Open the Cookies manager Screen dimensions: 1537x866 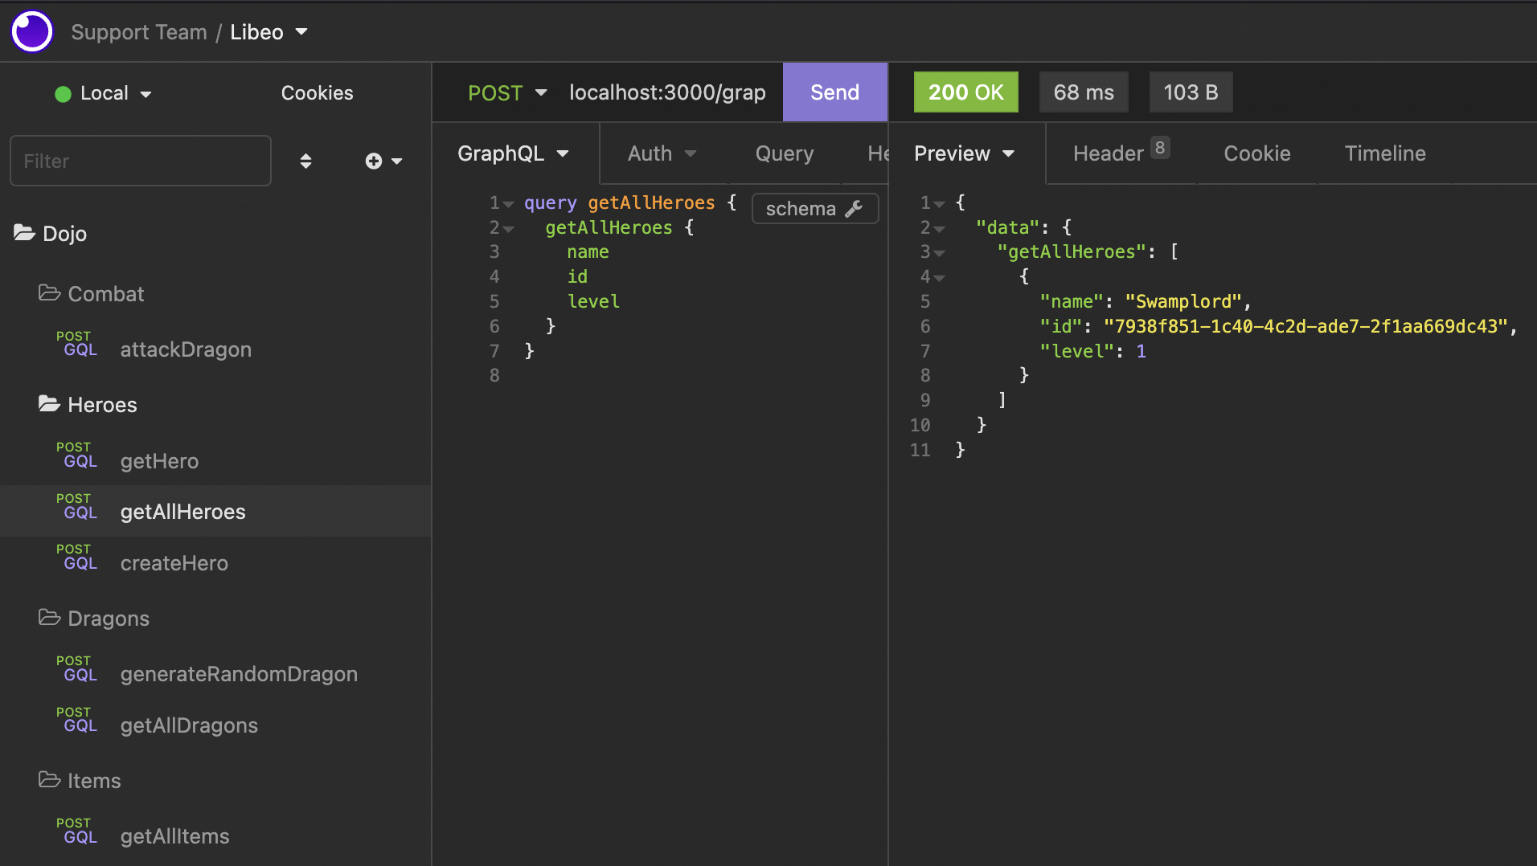click(317, 93)
